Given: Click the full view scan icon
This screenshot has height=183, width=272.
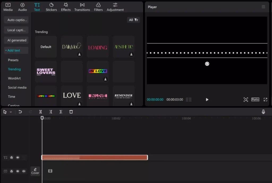Looking at the screenshot, I should tap(246, 99).
